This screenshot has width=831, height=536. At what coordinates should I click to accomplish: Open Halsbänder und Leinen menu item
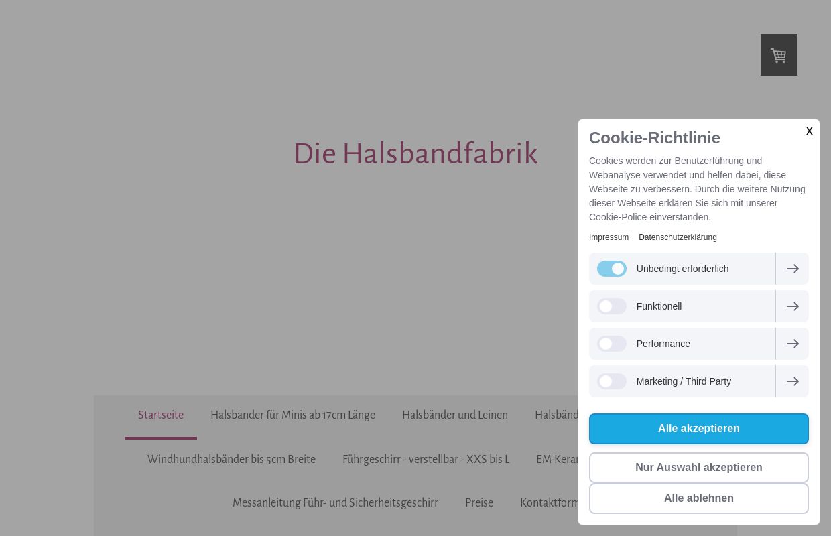tap(455, 415)
